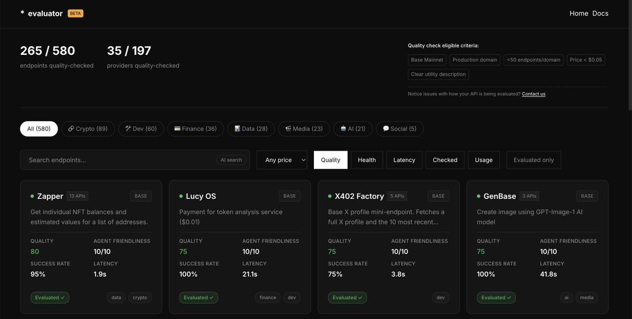Image resolution: width=632 pixels, height=319 pixels.
Task: Select the Finance (36) category tab
Action: [x=195, y=129]
